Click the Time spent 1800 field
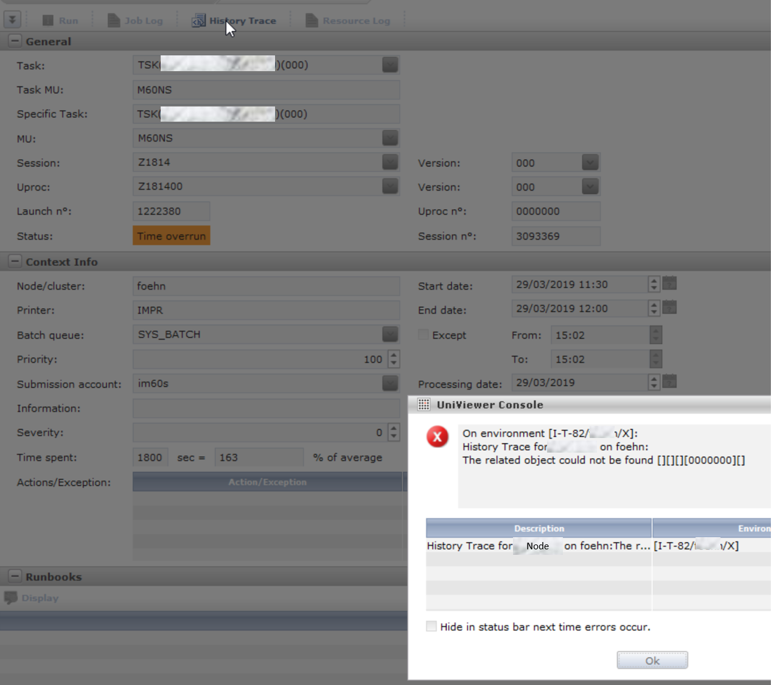Screen dimensions: 771x685 pos(150,457)
